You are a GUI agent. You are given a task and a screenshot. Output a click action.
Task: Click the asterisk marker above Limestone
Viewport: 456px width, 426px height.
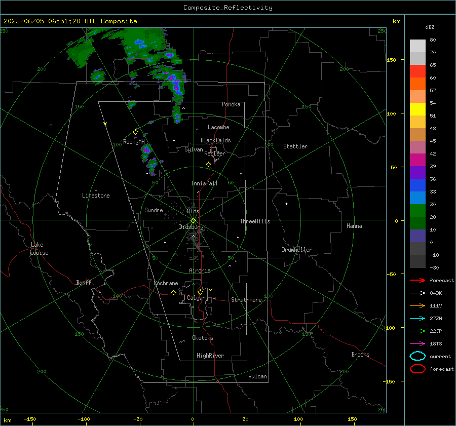[96, 191]
